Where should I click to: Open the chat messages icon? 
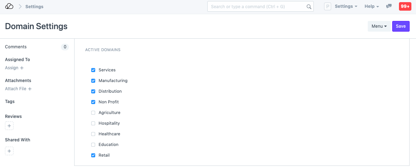pyautogui.click(x=389, y=6)
